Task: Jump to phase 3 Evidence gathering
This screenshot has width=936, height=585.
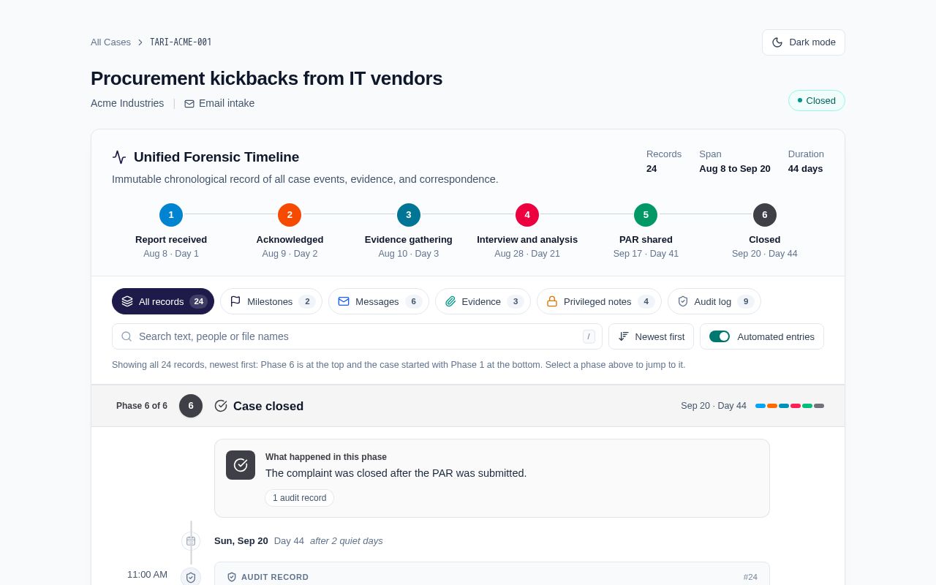Action: (x=409, y=231)
